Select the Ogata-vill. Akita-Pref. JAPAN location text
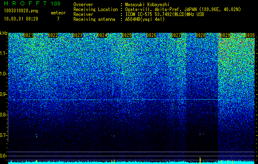 (x=183, y=9)
